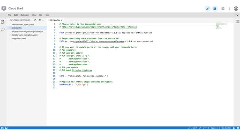Click line number 1 in the gutter
Viewport: 240px width, 135px height.
(x=55, y=24)
